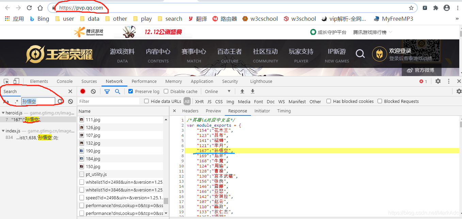462x219 pixels.
Task: Switch to the Sources tab
Action: coord(89,81)
